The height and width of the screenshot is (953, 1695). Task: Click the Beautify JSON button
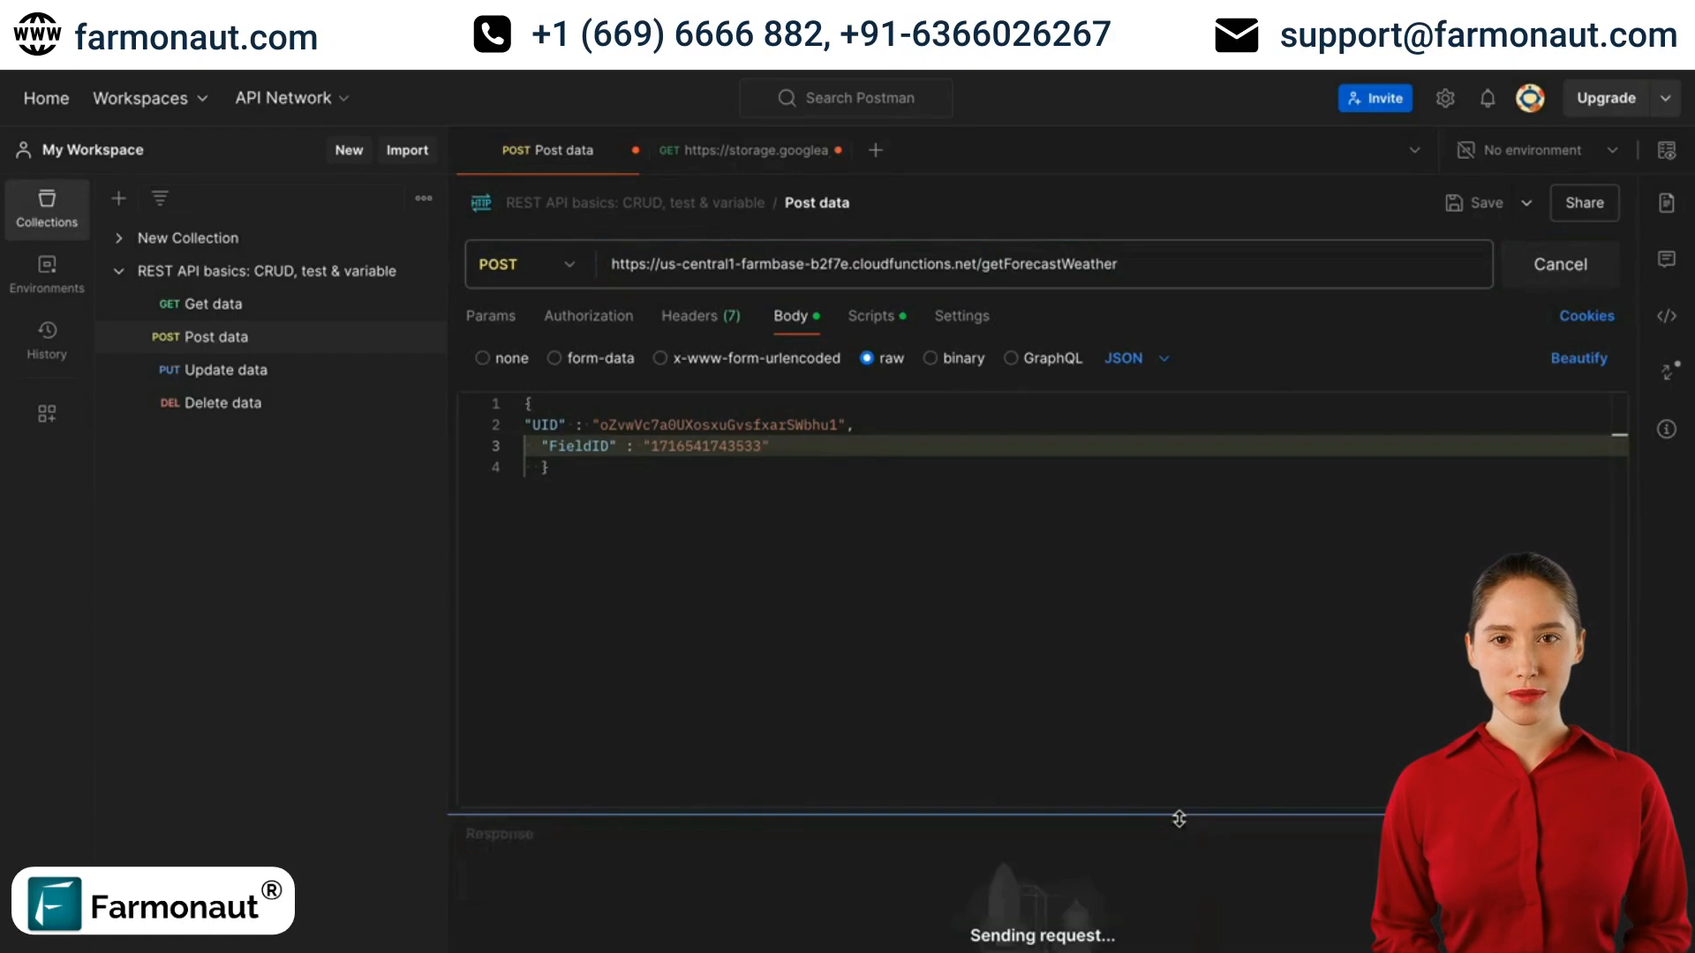[1578, 357]
